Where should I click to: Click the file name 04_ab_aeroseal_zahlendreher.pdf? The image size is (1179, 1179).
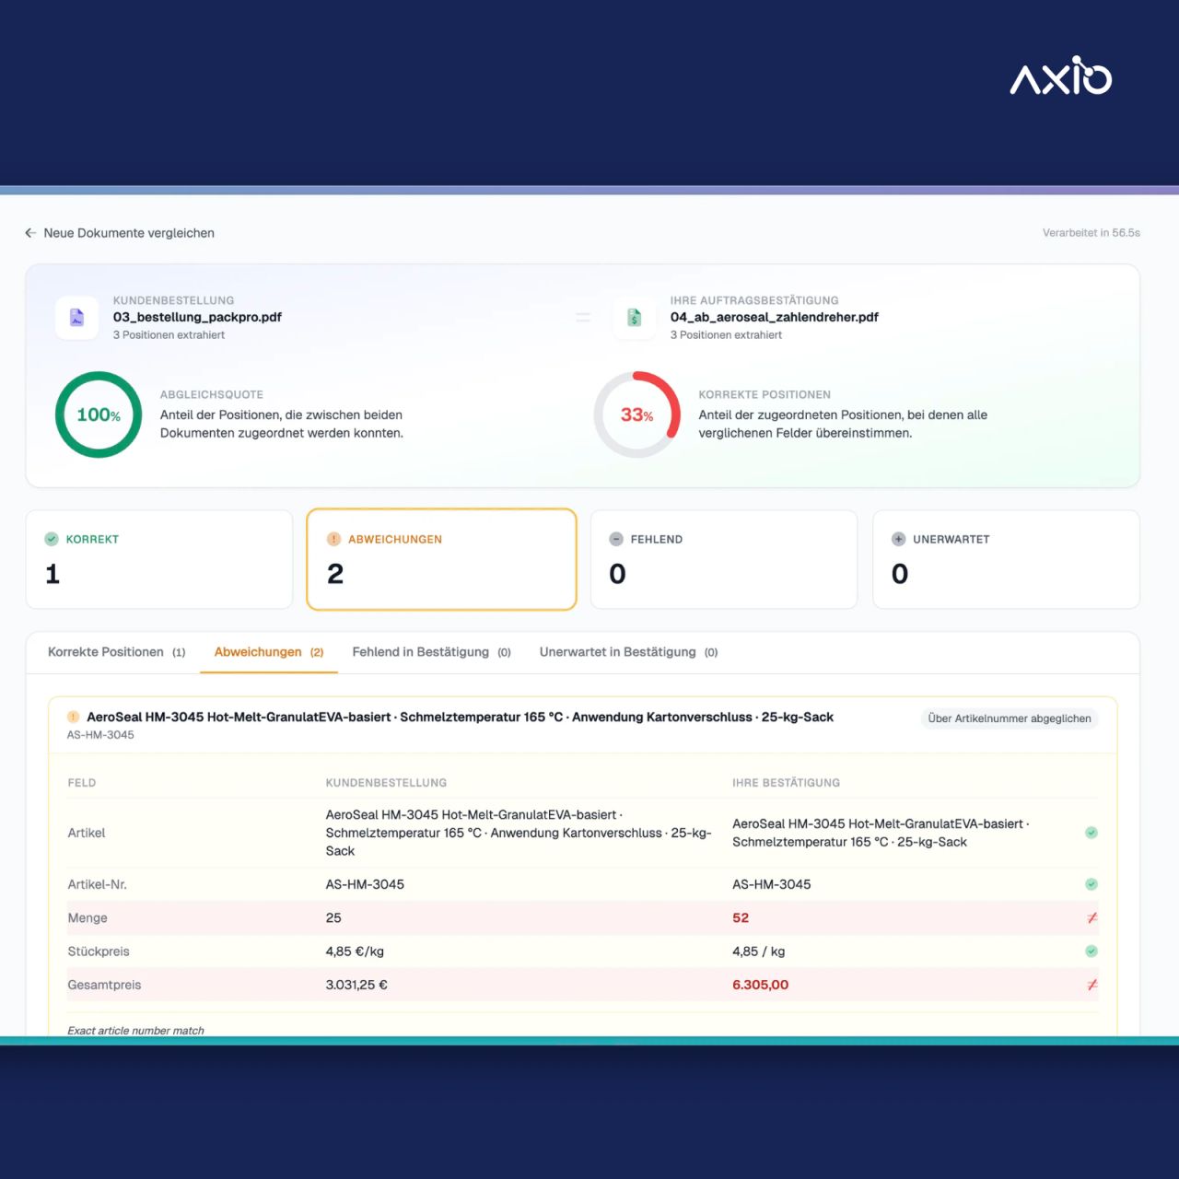[774, 317]
